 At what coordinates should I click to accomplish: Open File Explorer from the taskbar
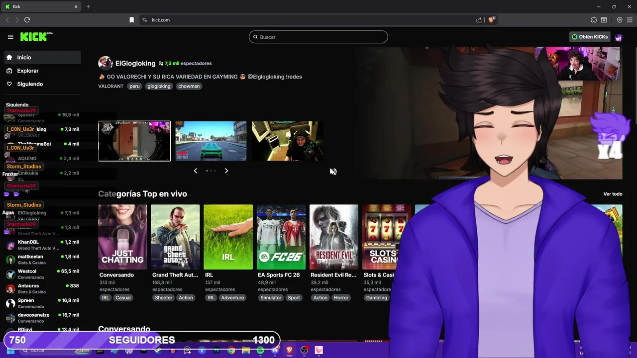[x=246, y=351]
